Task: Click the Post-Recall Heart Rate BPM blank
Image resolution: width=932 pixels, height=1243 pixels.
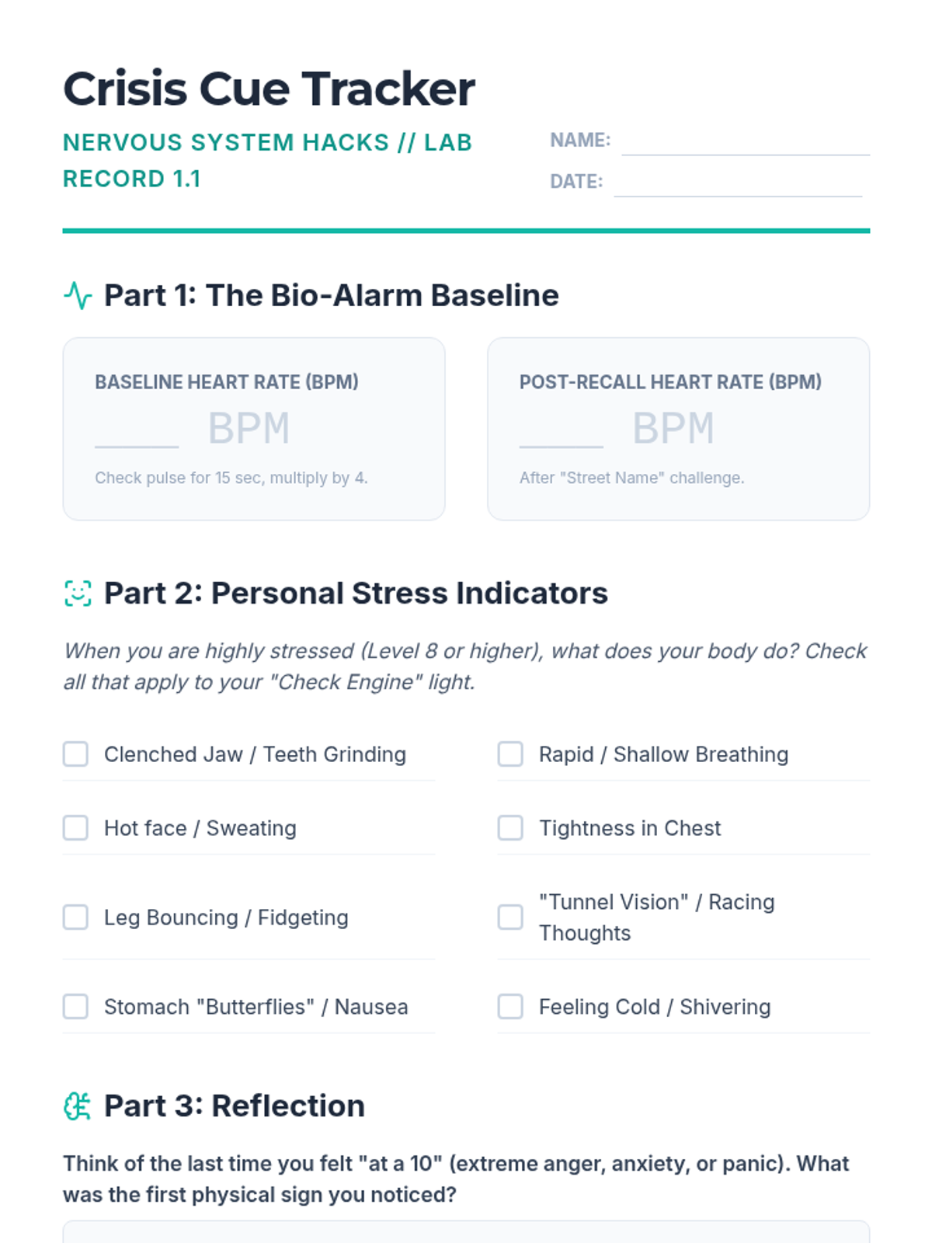Action: [x=561, y=431]
